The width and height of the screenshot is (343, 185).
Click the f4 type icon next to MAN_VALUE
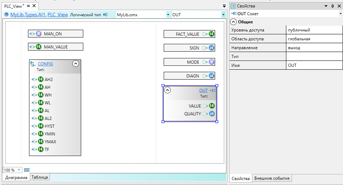[x=39, y=47]
